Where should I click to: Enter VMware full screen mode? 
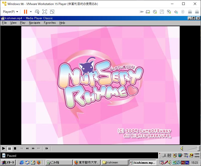(x=44, y=12)
